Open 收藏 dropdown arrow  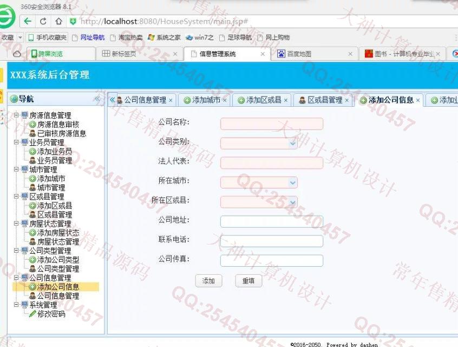20,37
